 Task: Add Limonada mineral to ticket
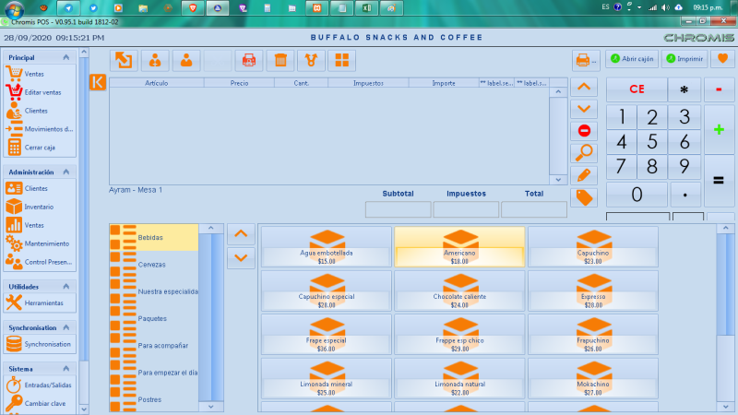click(327, 378)
